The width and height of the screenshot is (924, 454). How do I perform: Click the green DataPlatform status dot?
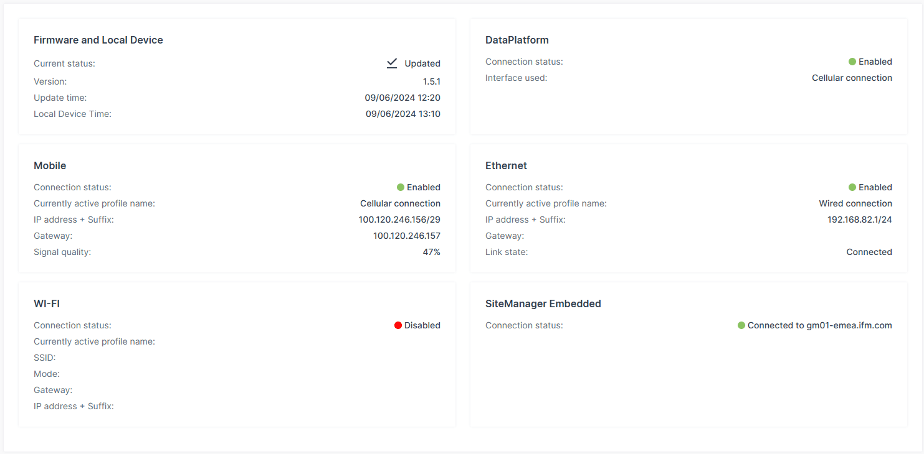852,62
